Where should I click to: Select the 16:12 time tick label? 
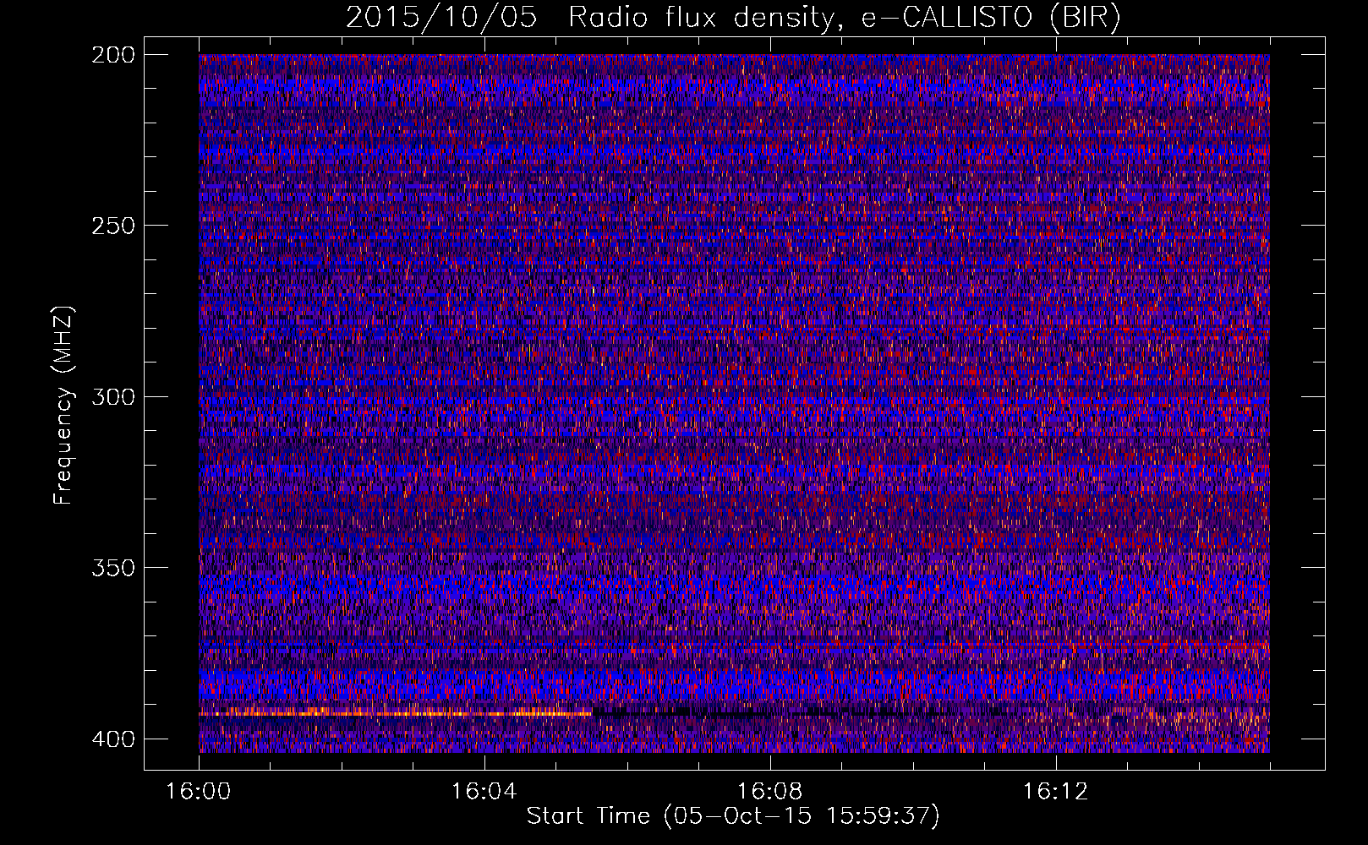click(x=1055, y=792)
